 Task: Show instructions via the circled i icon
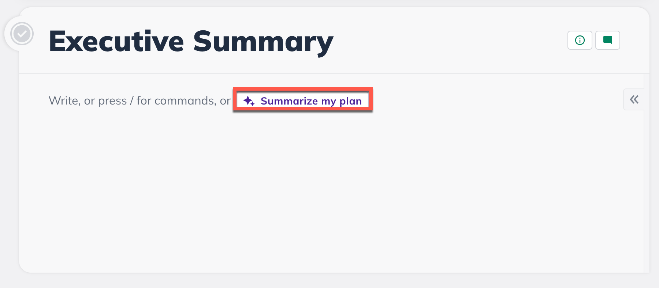point(580,40)
